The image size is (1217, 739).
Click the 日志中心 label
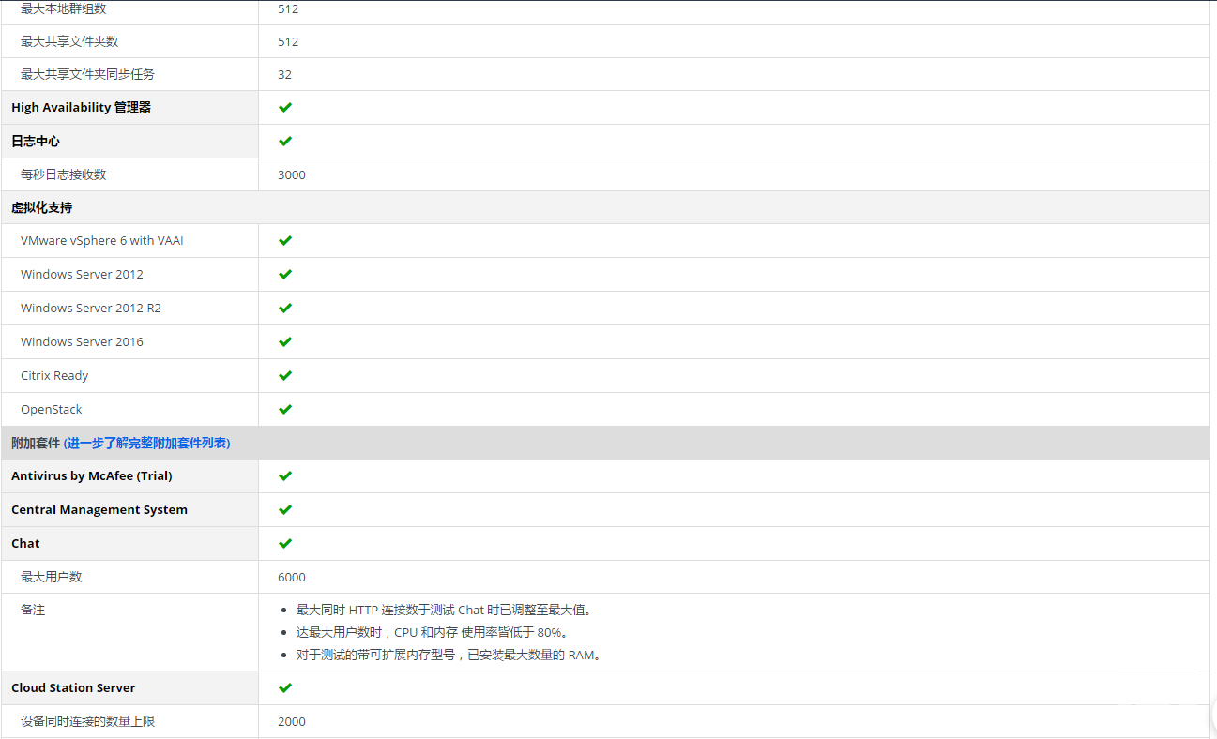36,141
